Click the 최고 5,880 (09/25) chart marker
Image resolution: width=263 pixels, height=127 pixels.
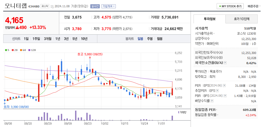pyautogui.click(x=90, y=54)
